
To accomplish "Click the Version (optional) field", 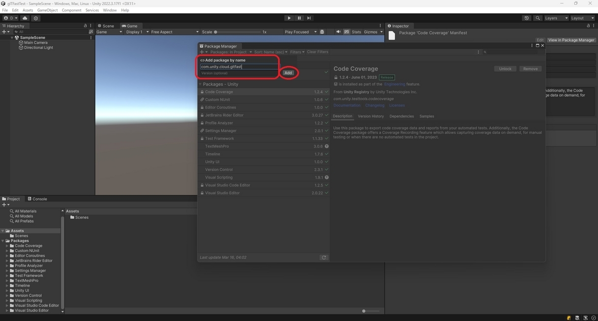I will (x=239, y=73).
